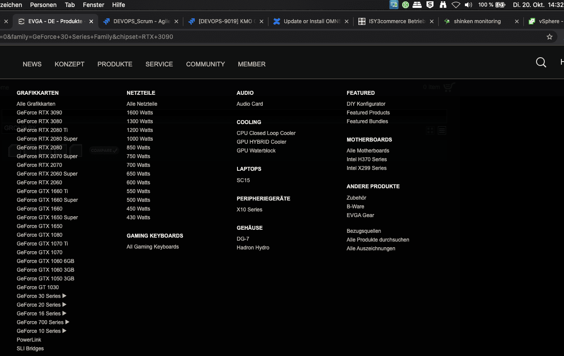Open the SERVICE navigation menu
Viewport: 564px width, 356px height.
point(159,64)
